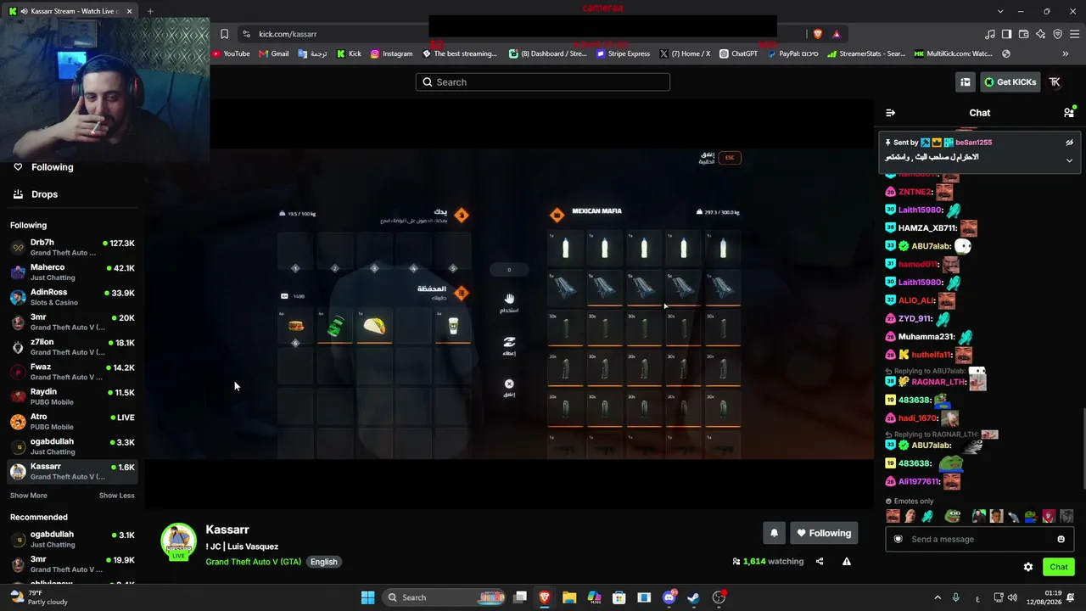Open the Brave Shields icon in address bar
1086x611 pixels.
(x=818, y=34)
